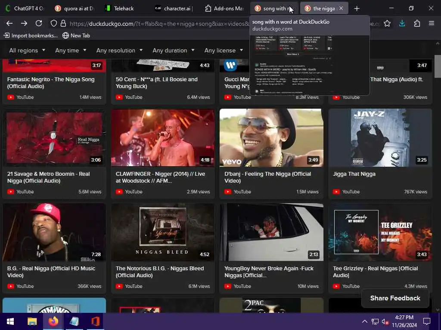Open the tracking protection shield icon
This screenshot has width=441, height=330.
coord(53,23)
